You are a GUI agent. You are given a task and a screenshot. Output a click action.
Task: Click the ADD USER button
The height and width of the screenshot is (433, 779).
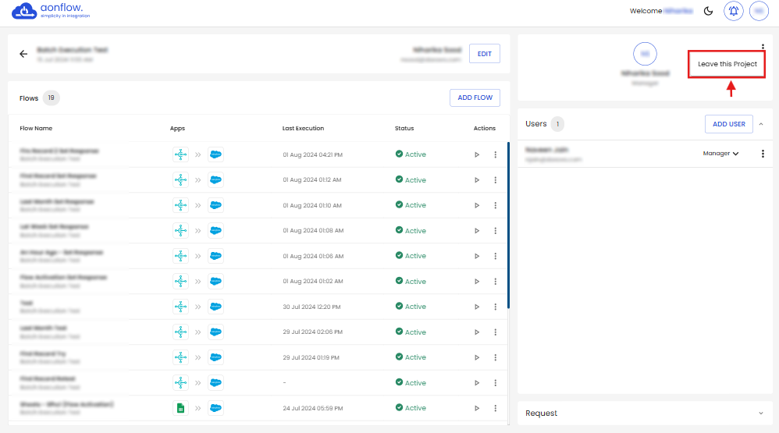click(728, 124)
